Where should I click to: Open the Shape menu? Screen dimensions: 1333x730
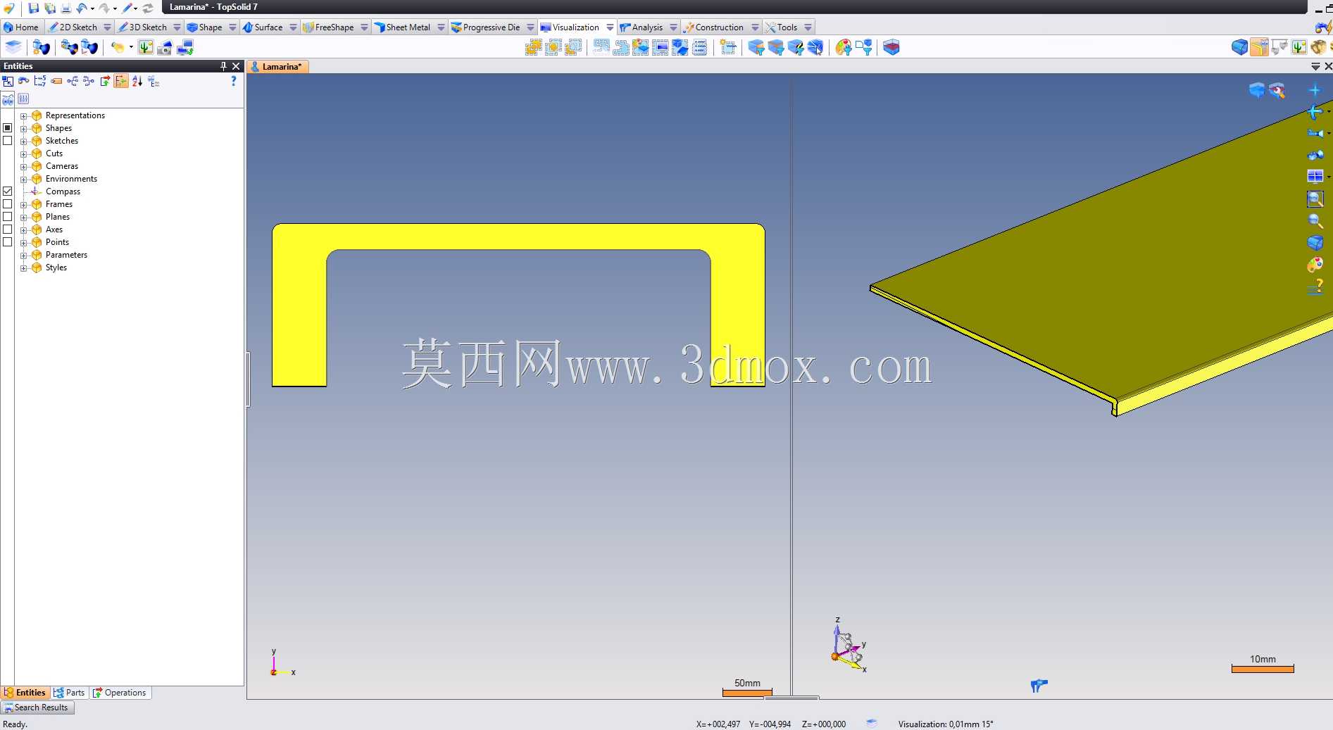tap(204, 27)
